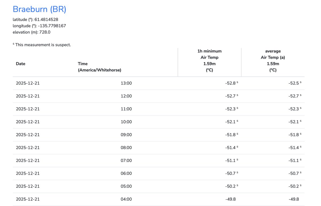
Task: Select the 11:00 time cell
Action: click(x=126, y=109)
